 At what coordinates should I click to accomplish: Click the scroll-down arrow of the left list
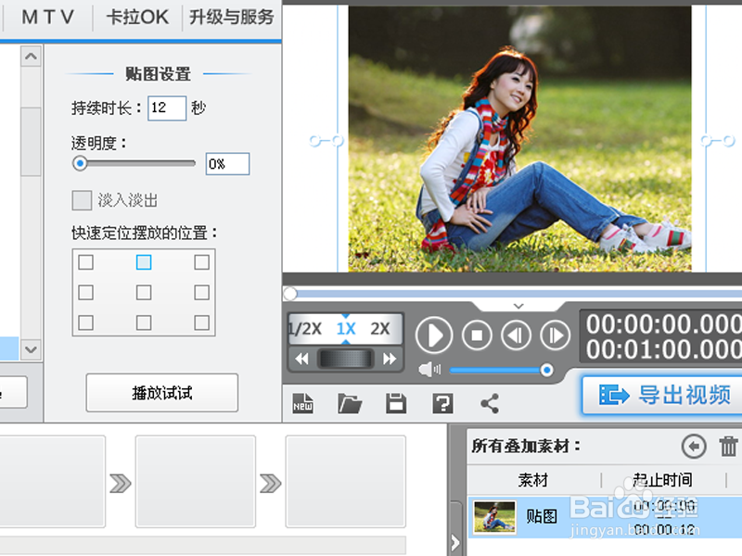(x=32, y=350)
